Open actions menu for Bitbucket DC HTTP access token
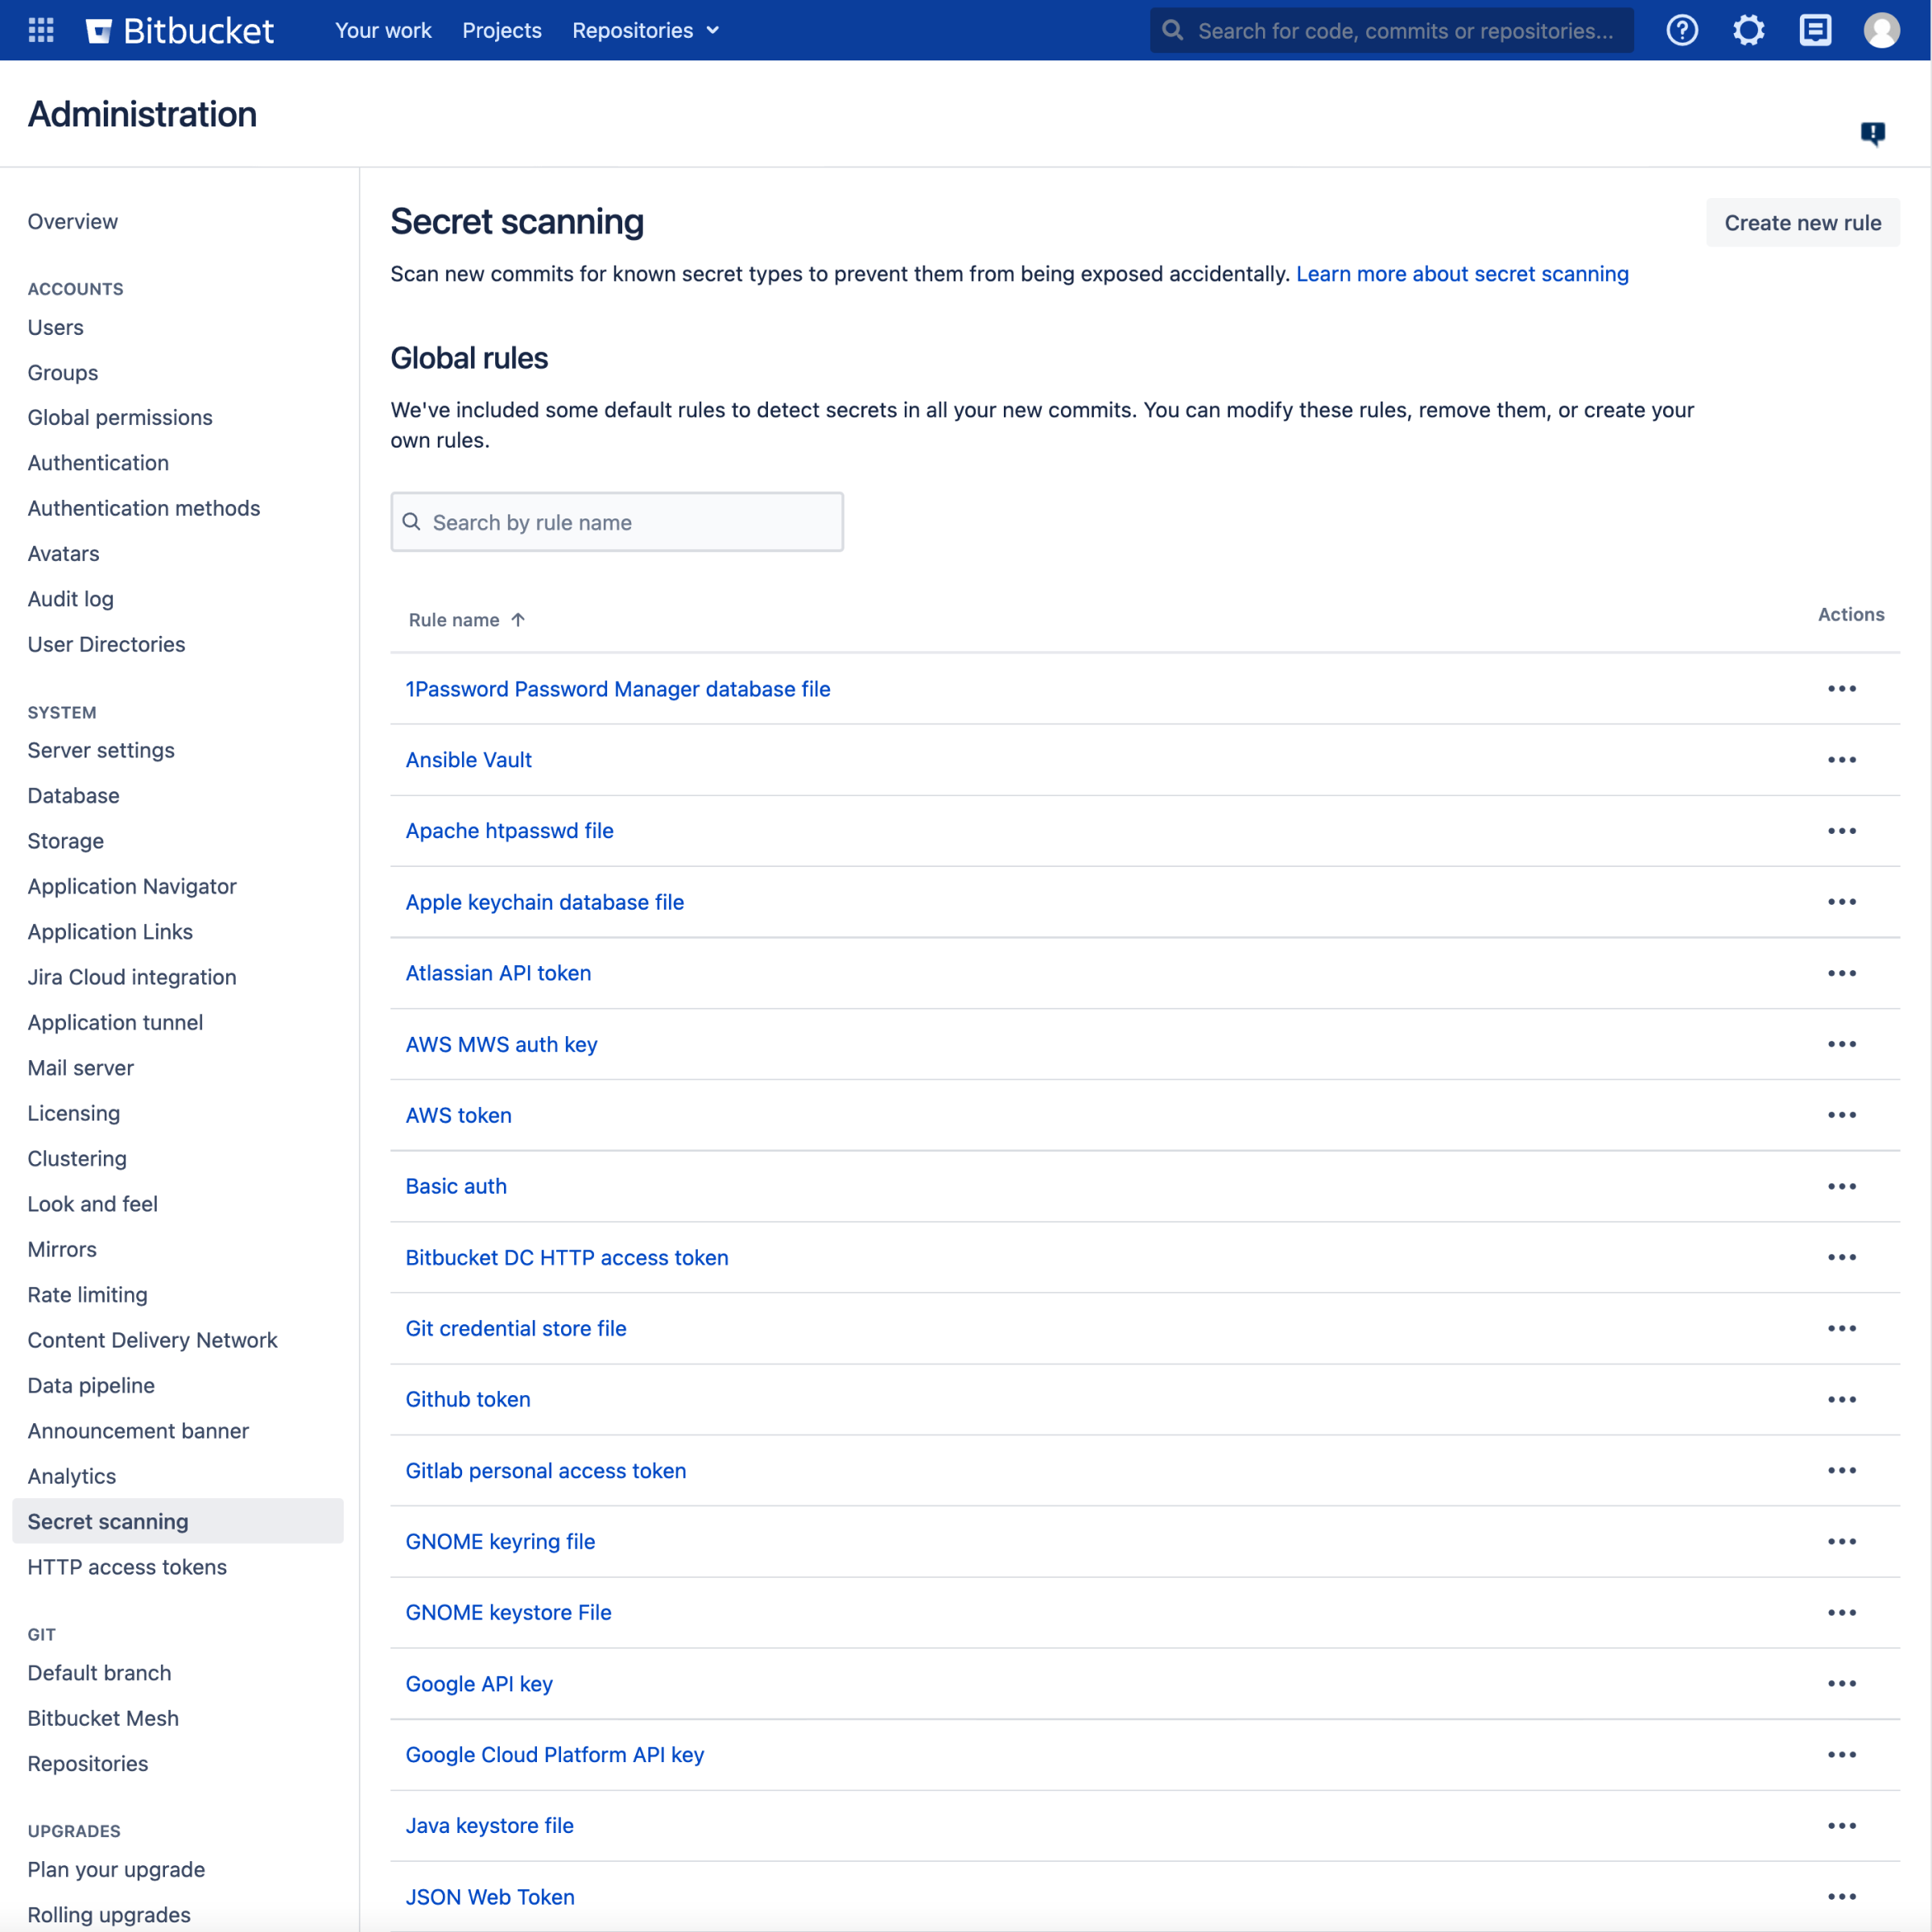This screenshot has height=1932, width=1932. pyautogui.click(x=1842, y=1257)
